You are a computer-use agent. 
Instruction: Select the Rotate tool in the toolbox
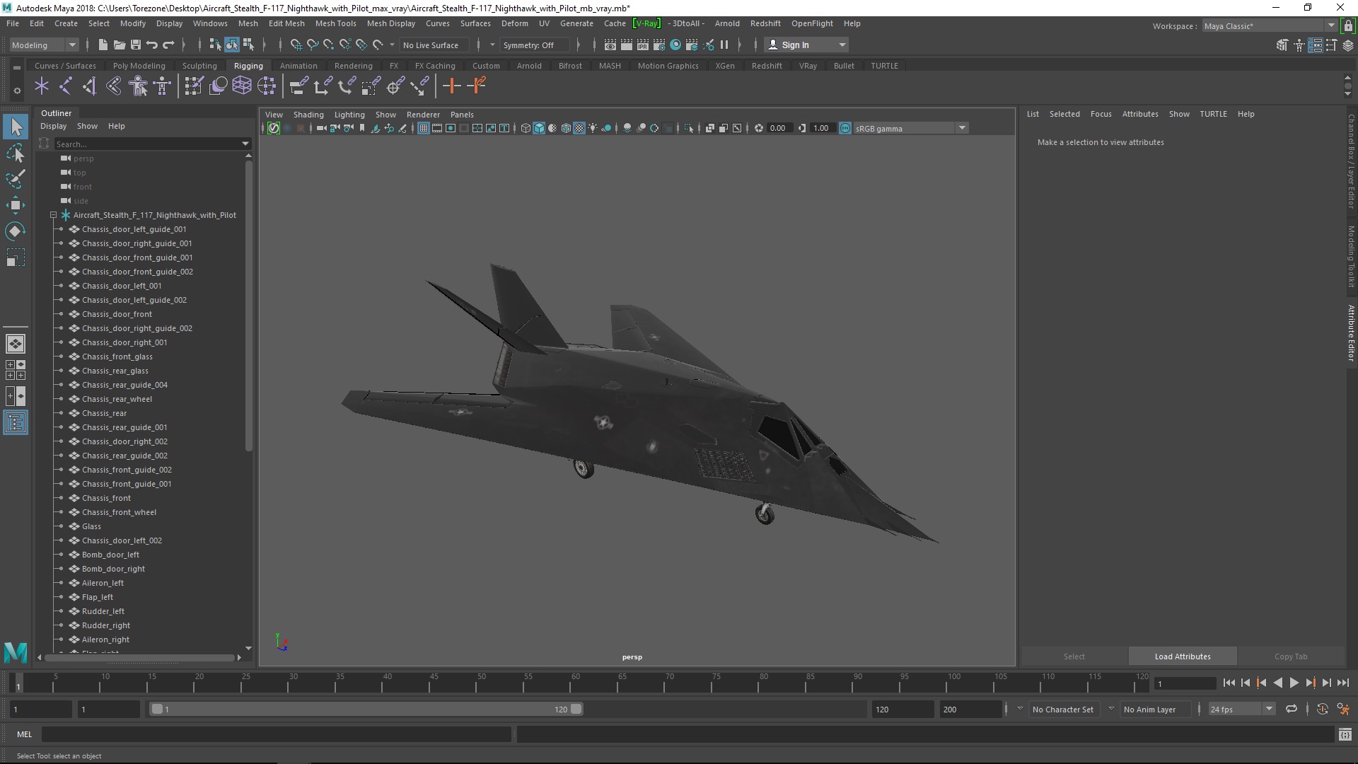tap(15, 231)
